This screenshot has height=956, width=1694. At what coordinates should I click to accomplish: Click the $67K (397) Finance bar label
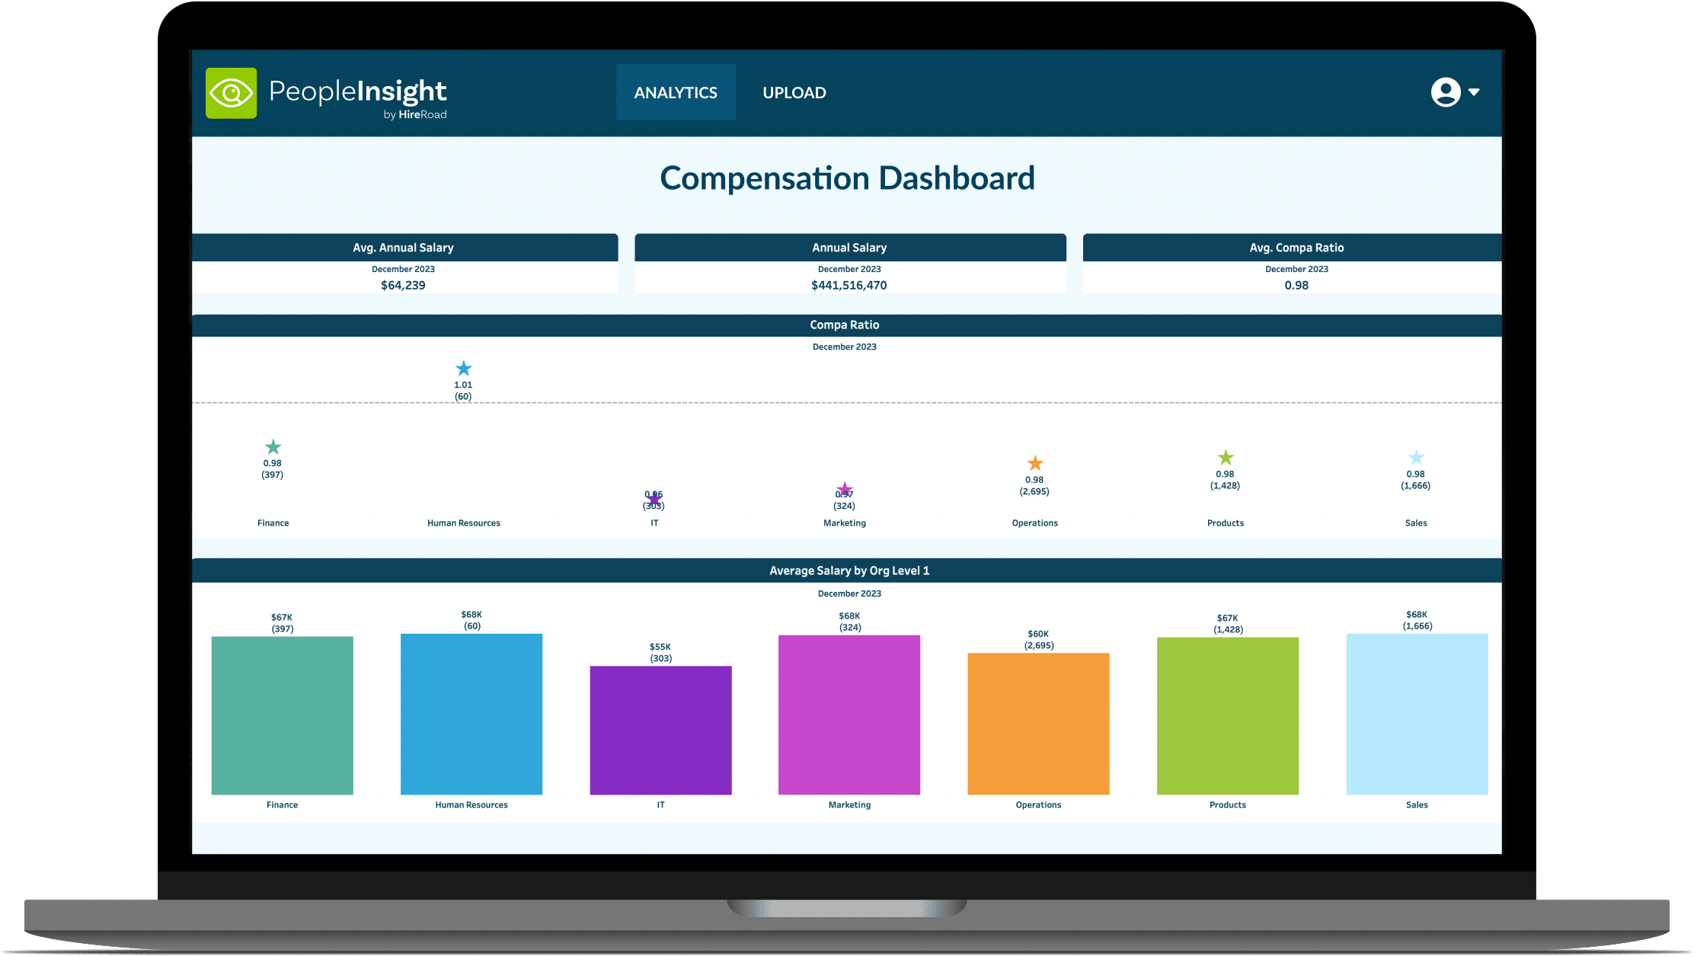[x=283, y=623]
